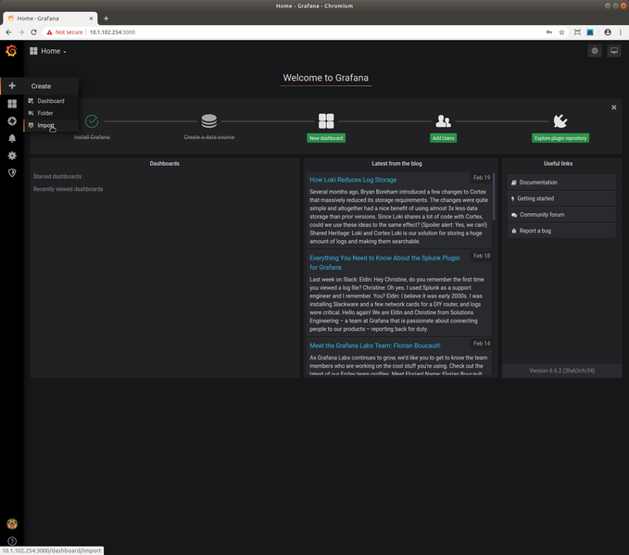Open the Documentation link
The height and width of the screenshot is (555, 629).
561,183
